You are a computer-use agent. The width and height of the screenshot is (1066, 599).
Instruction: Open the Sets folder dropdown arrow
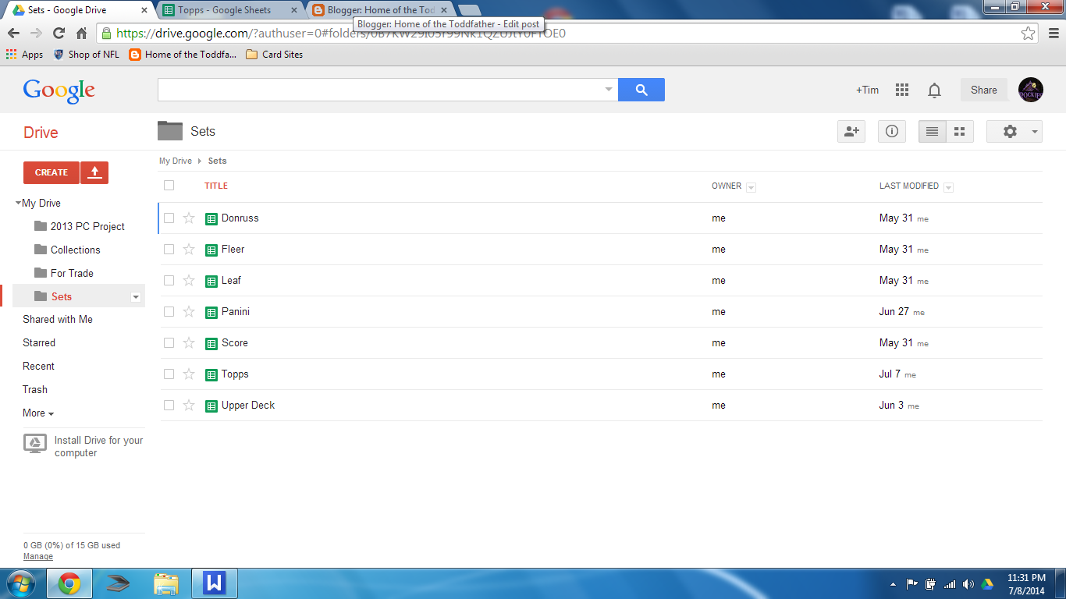click(x=136, y=297)
